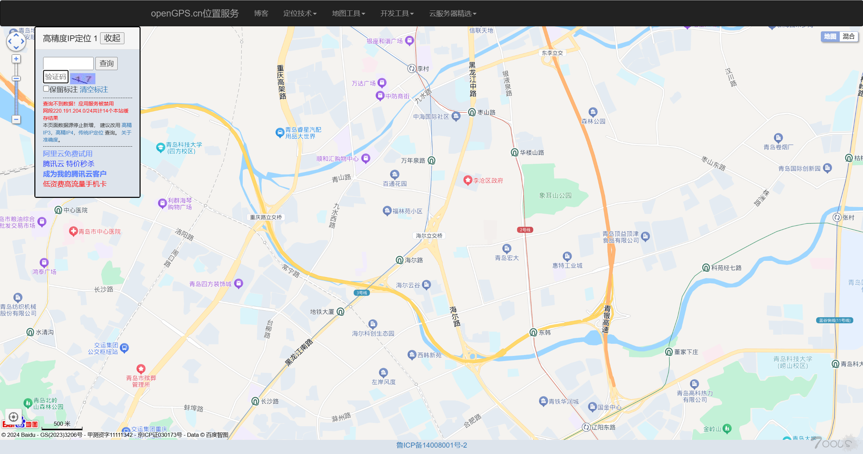The image size is (863, 454).
Task: Click the 3号线 metro line badge
Action: point(362,293)
